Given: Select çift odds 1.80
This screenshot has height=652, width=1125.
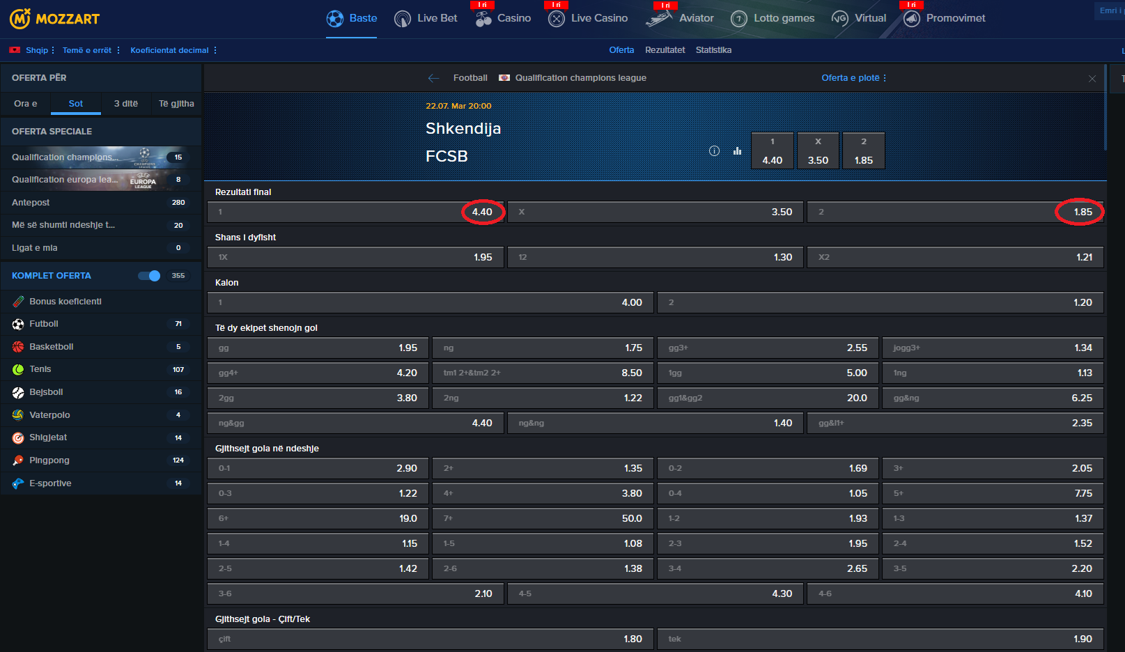Looking at the screenshot, I should pos(430,639).
